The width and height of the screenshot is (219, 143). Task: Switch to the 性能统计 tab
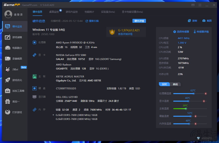point(89,12)
